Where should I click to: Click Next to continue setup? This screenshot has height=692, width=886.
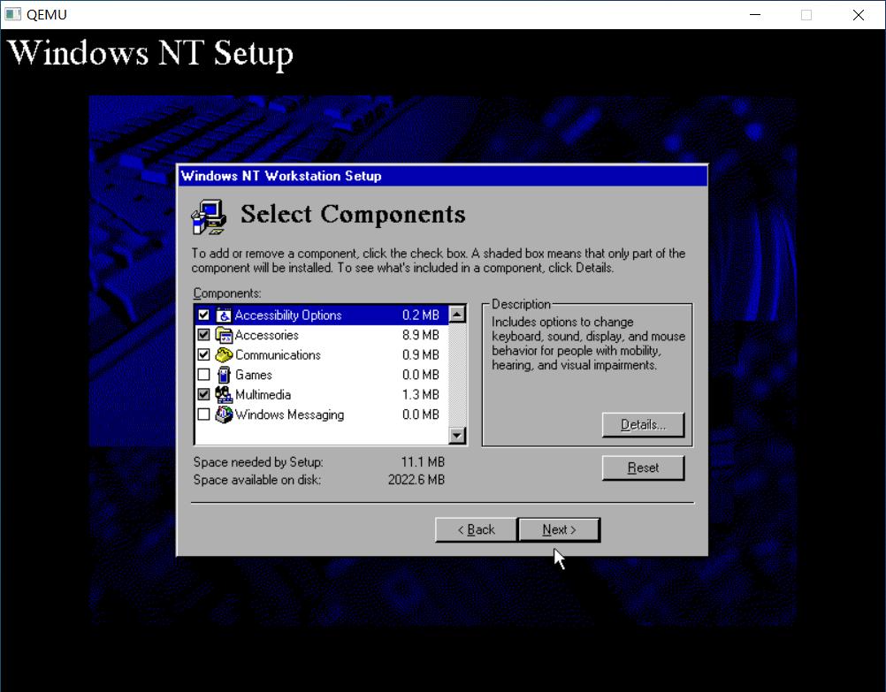point(559,529)
